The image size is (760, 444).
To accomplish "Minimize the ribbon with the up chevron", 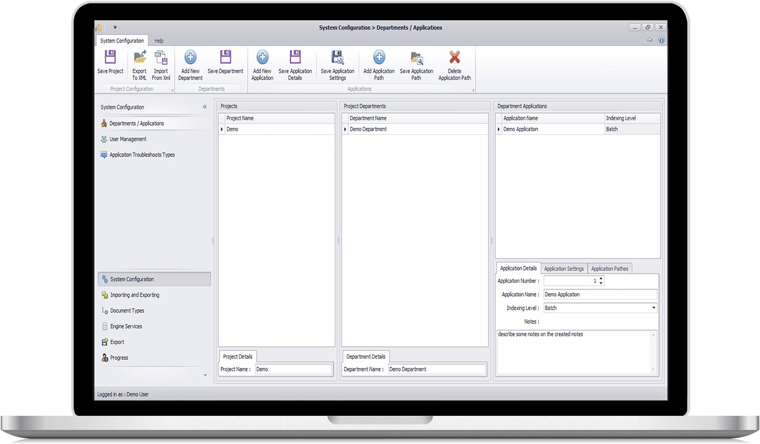I will coord(650,40).
